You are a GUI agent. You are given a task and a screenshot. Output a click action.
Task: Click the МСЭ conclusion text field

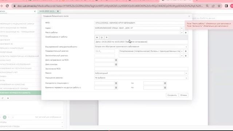tap(141, 69)
